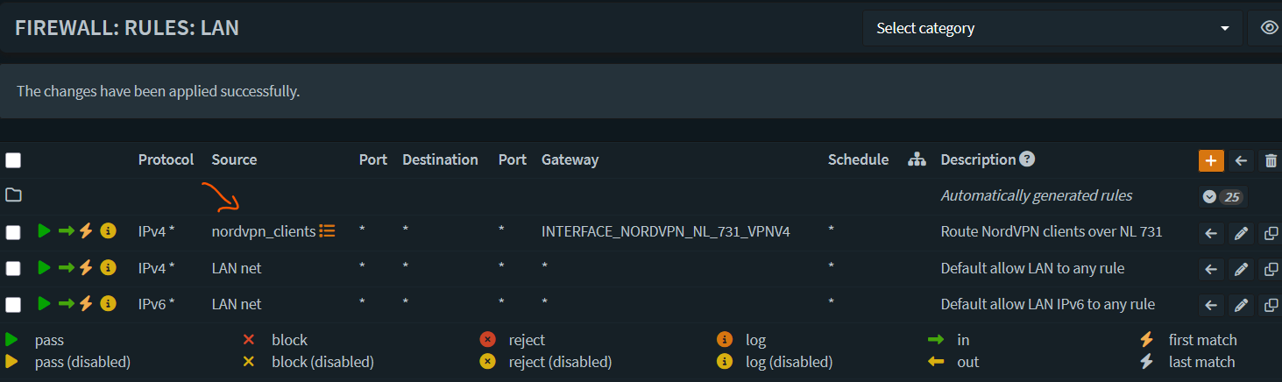The height and width of the screenshot is (382, 1282).
Task: Open the Select category dropdown
Action: (1052, 28)
